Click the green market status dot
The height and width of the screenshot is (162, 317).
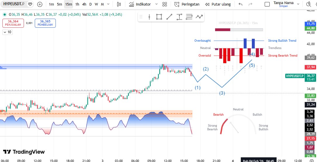point(4,15)
